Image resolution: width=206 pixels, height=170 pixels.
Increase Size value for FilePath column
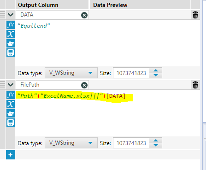[x=156, y=141]
